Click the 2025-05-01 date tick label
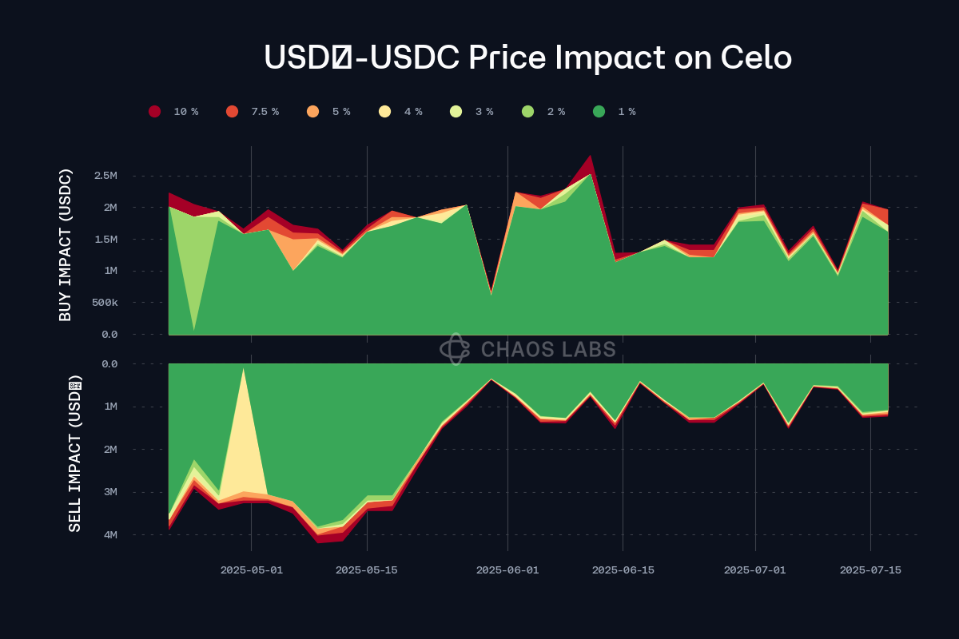 (x=252, y=570)
